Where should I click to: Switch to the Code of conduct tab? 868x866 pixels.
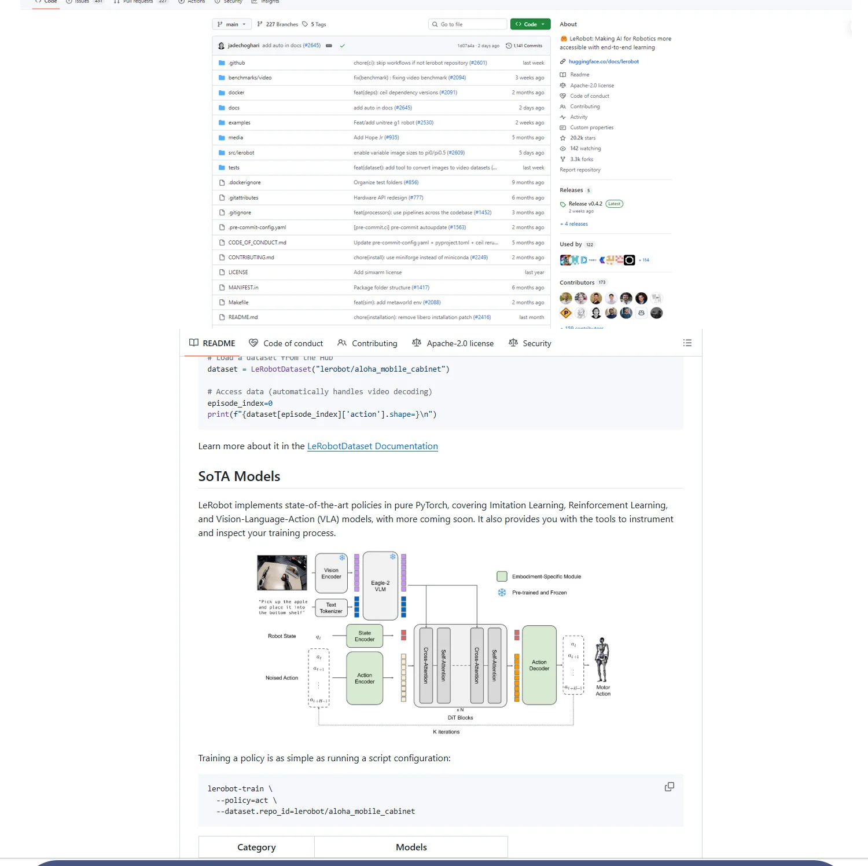click(x=286, y=343)
